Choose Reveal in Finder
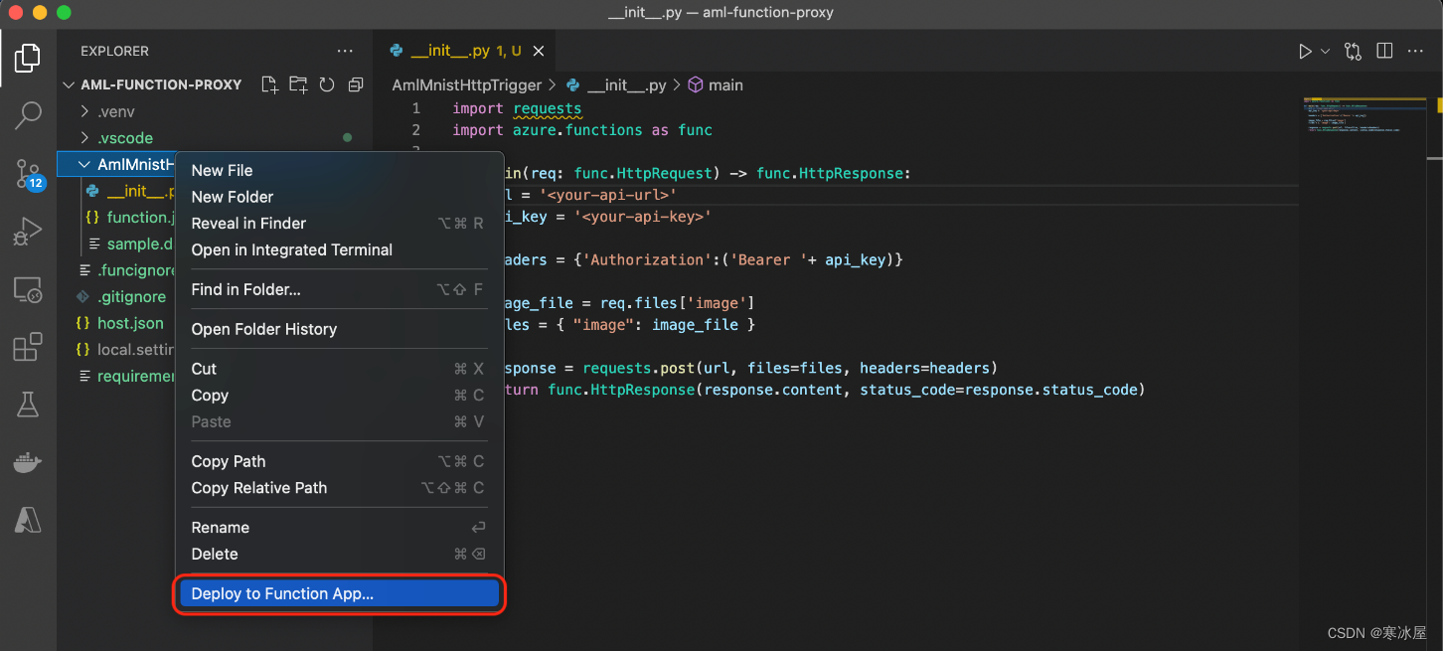Viewport: 1443px width, 651px height. (x=339, y=224)
